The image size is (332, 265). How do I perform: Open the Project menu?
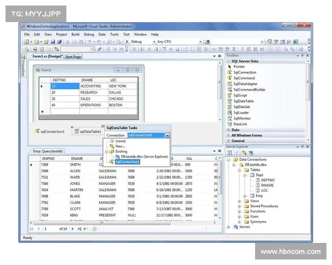pos(61,34)
